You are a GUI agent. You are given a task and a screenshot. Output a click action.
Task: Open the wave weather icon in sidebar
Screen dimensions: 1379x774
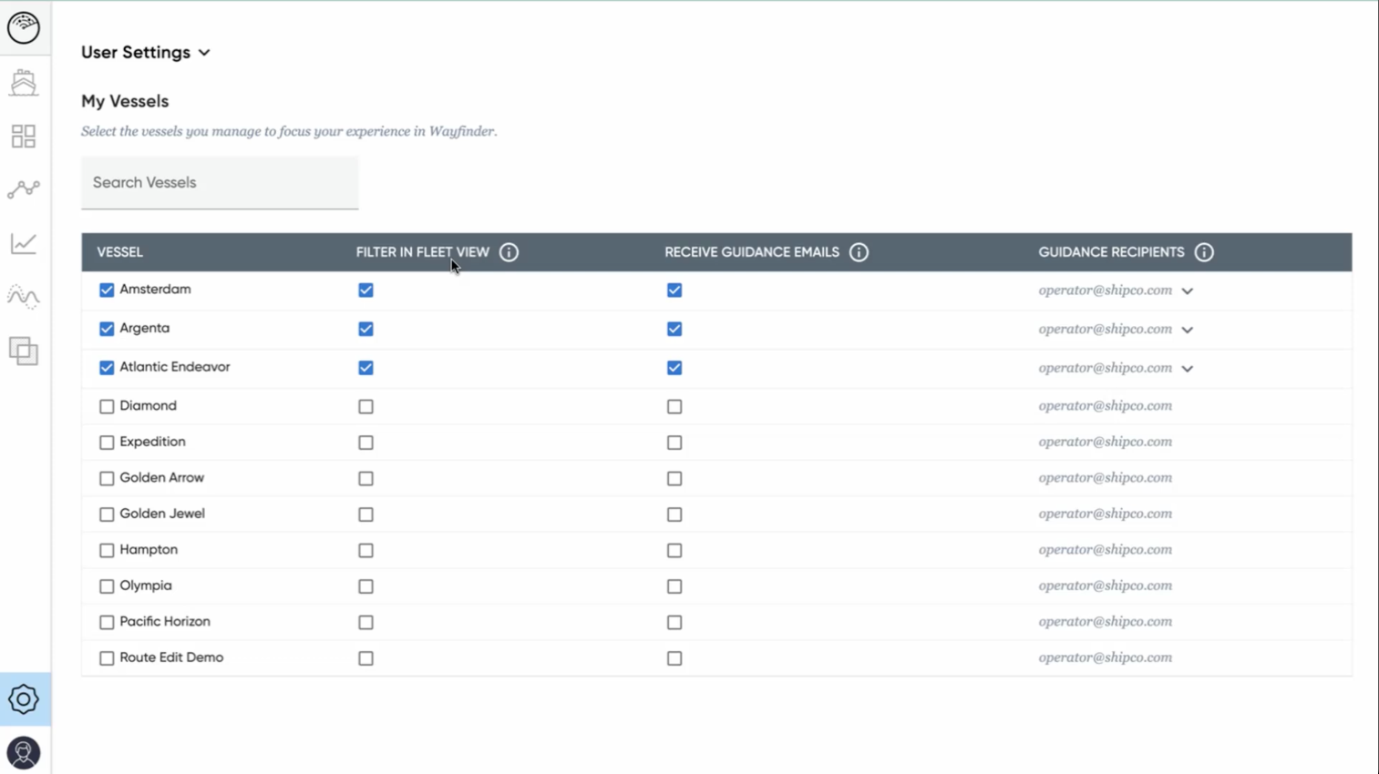tap(24, 297)
